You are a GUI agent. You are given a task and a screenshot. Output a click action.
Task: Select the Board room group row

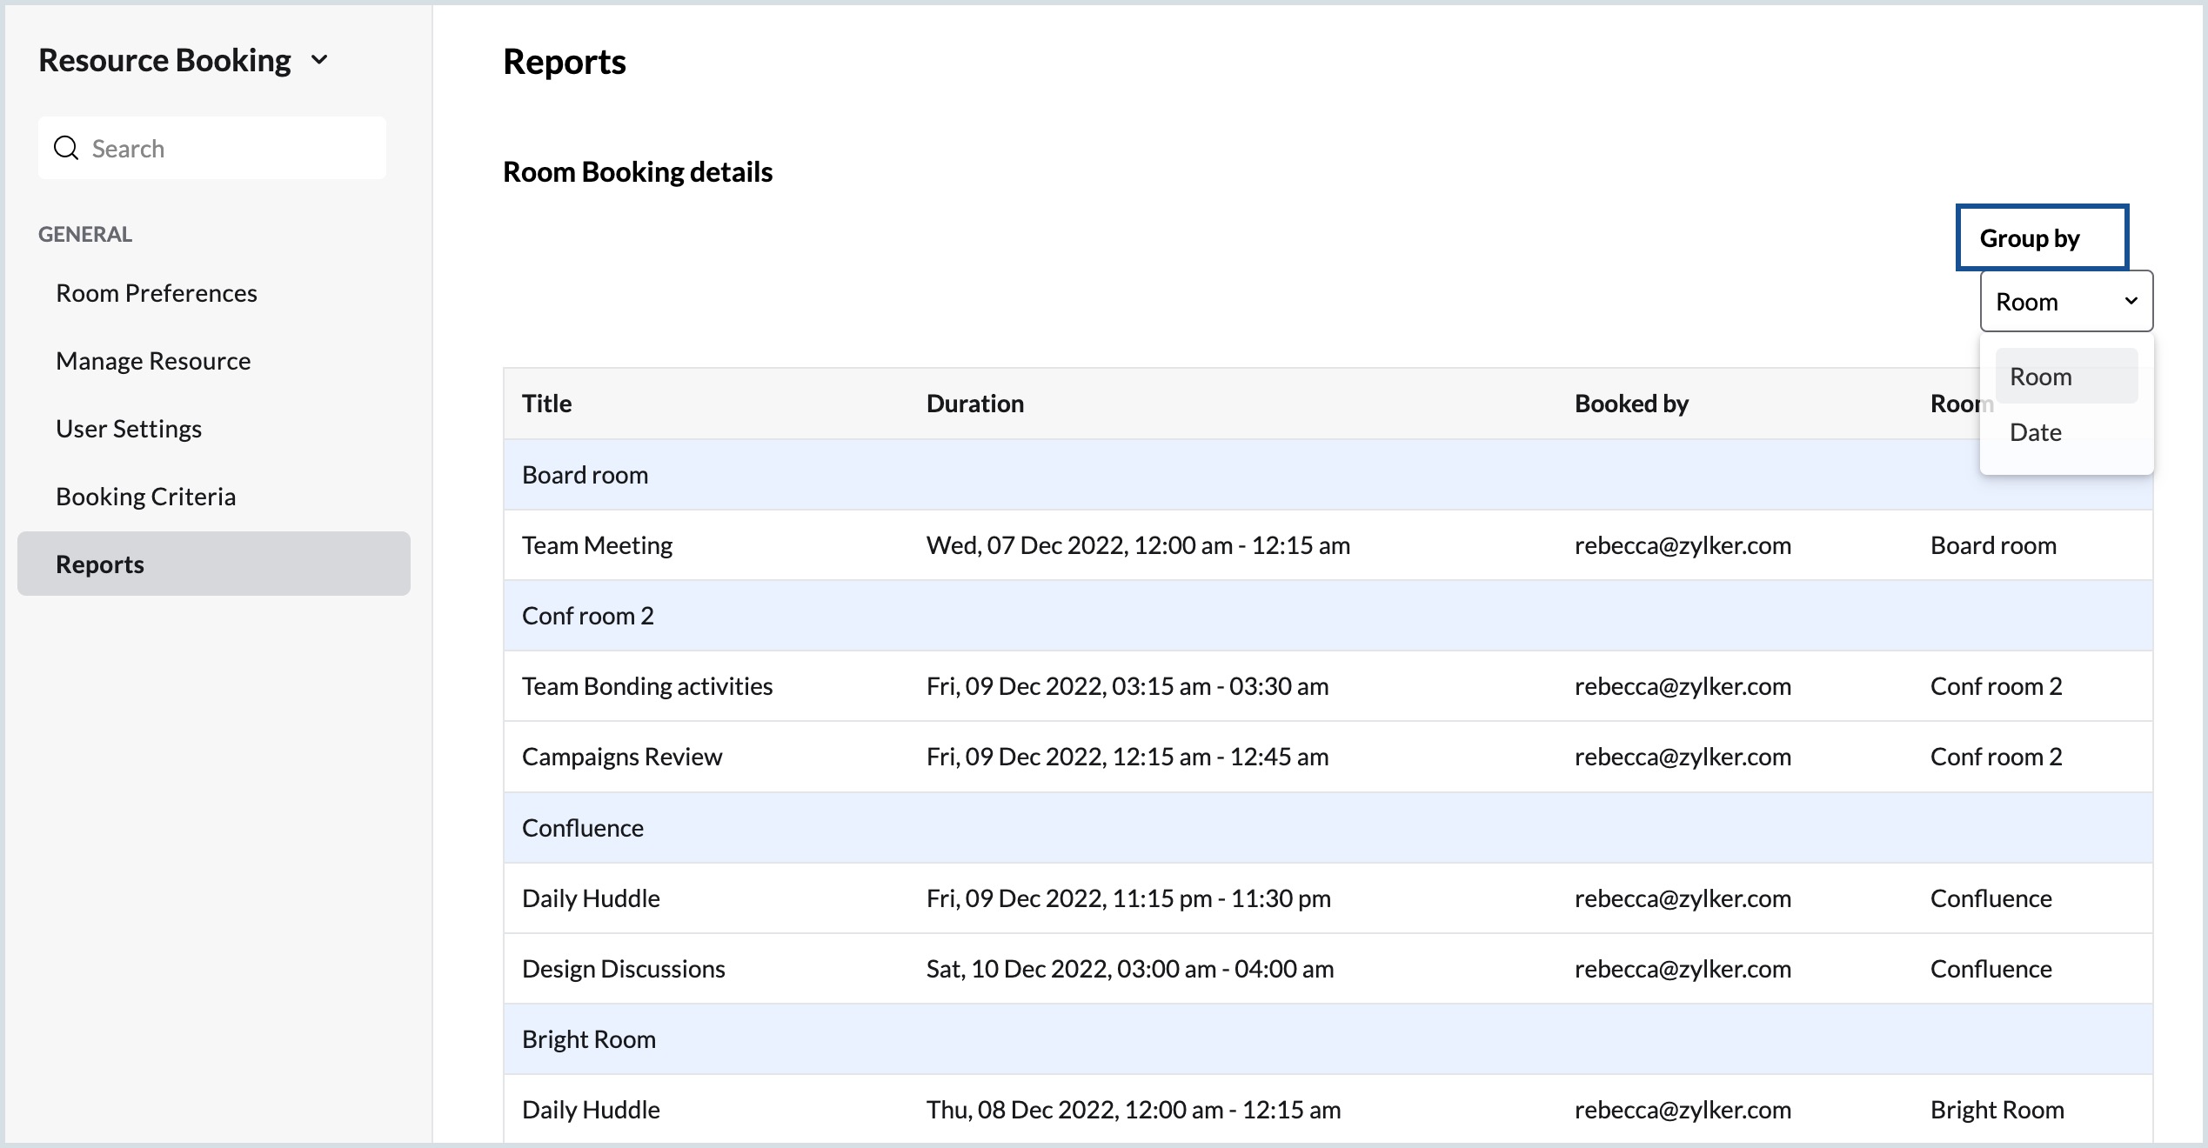point(585,475)
